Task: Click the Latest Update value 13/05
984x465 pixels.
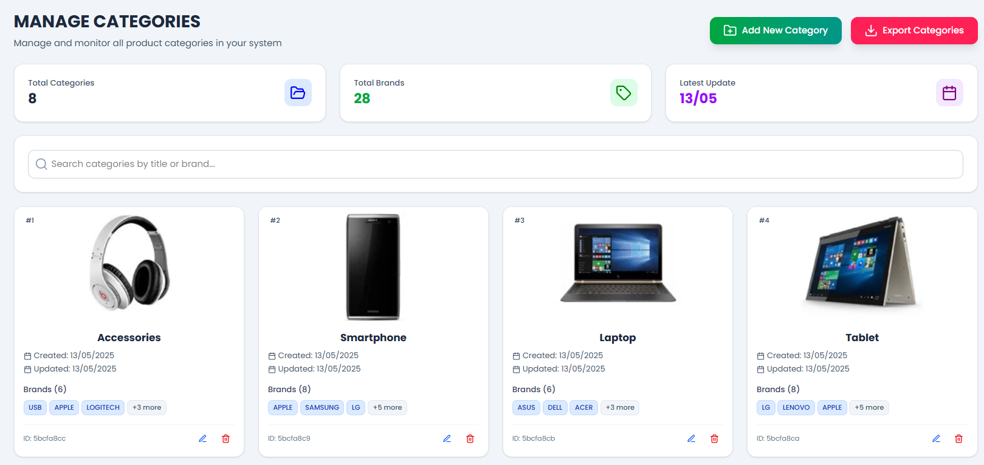Action: click(x=698, y=98)
